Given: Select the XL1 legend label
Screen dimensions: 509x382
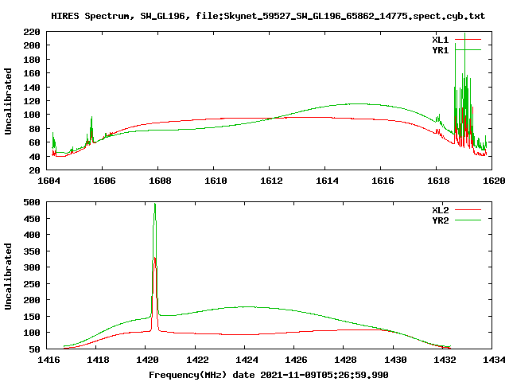Looking at the screenshot, I should click(440, 40).
